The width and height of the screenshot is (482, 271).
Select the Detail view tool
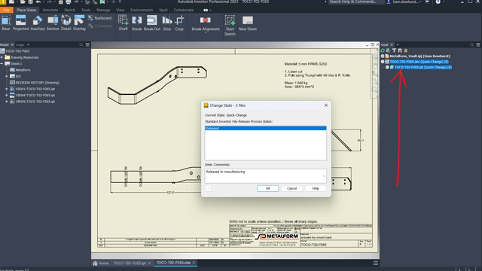tap(66, 23)
